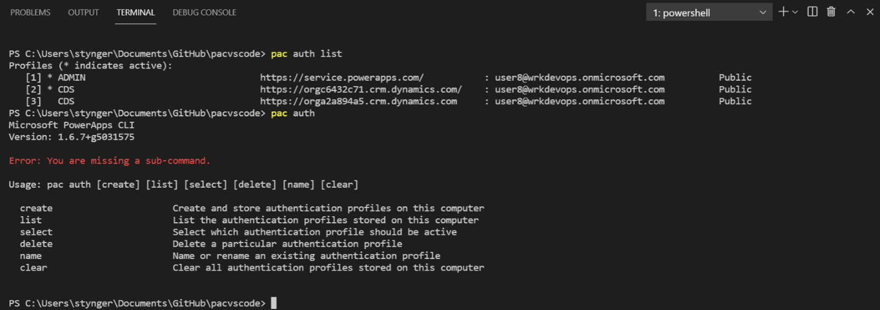This screenshot has height=310, width=880.
Task: Open the powershell terminal selector dropdown
Action: (x=709, y=12)
